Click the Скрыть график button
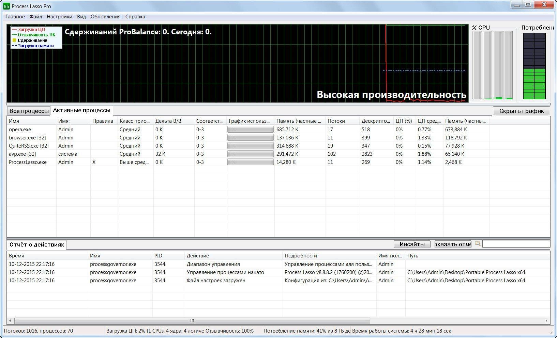Image resolution: width=557 pixels, height=338 pixels. pos(521,111)
